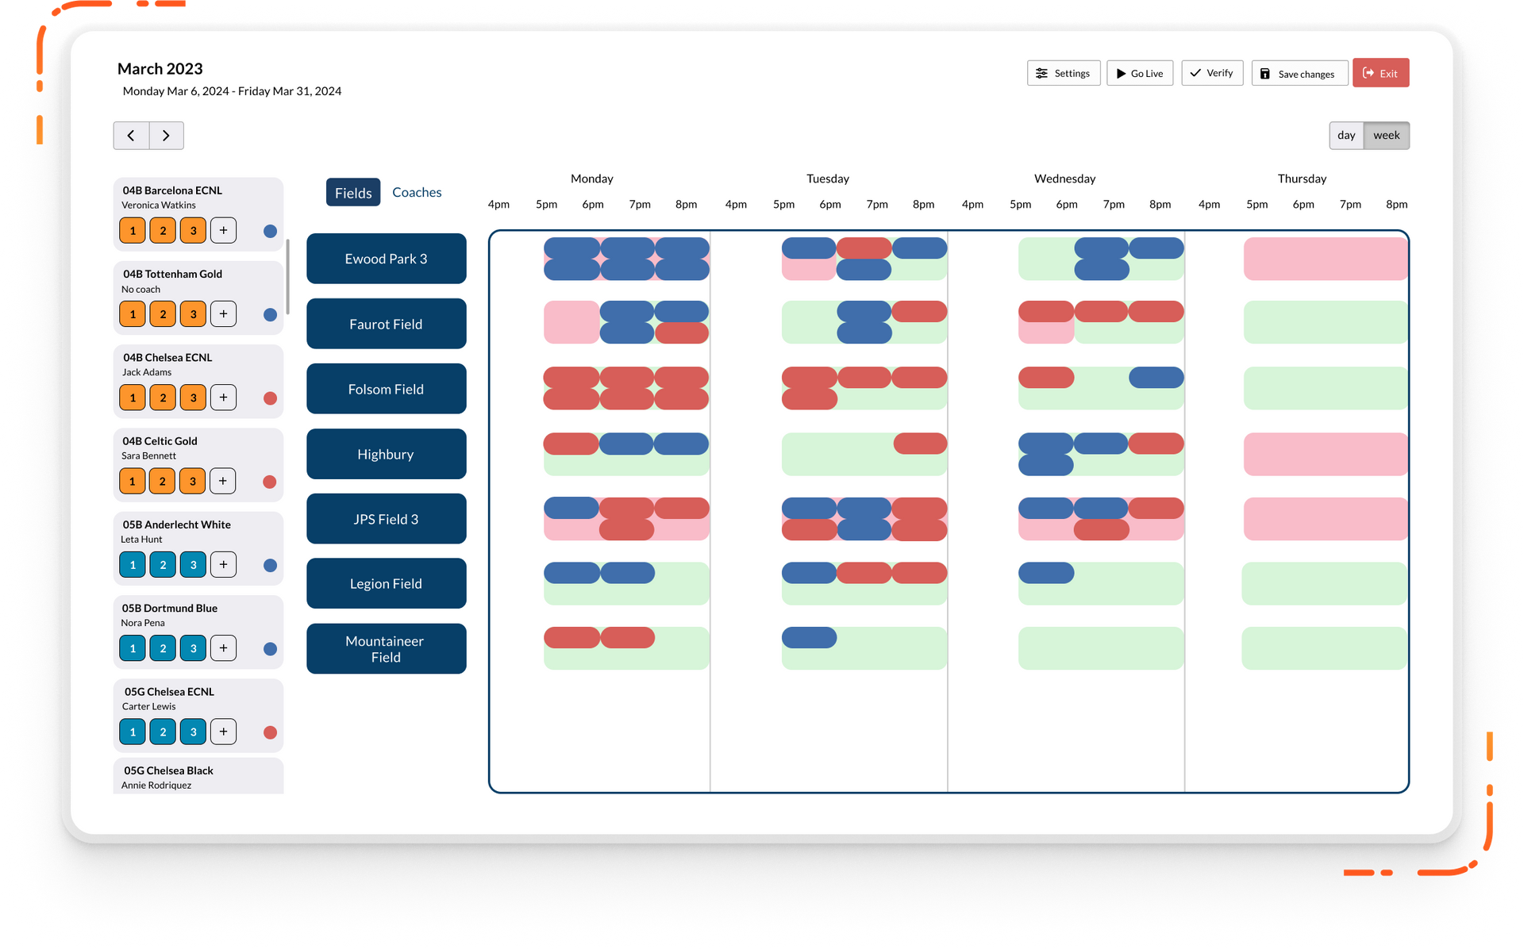Expand team slot 3 for 04B Tottenham Gold
The width and height of the screenshot is (1524, 949).
coord(191,313)
